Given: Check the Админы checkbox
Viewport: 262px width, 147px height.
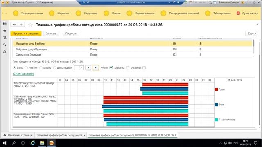Looking at the screenshot, I should click(x=144, y=68).
